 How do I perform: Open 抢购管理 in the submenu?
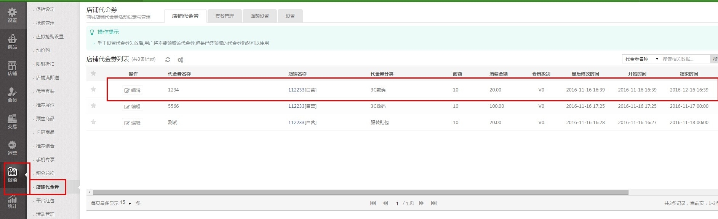click(45, 23)
